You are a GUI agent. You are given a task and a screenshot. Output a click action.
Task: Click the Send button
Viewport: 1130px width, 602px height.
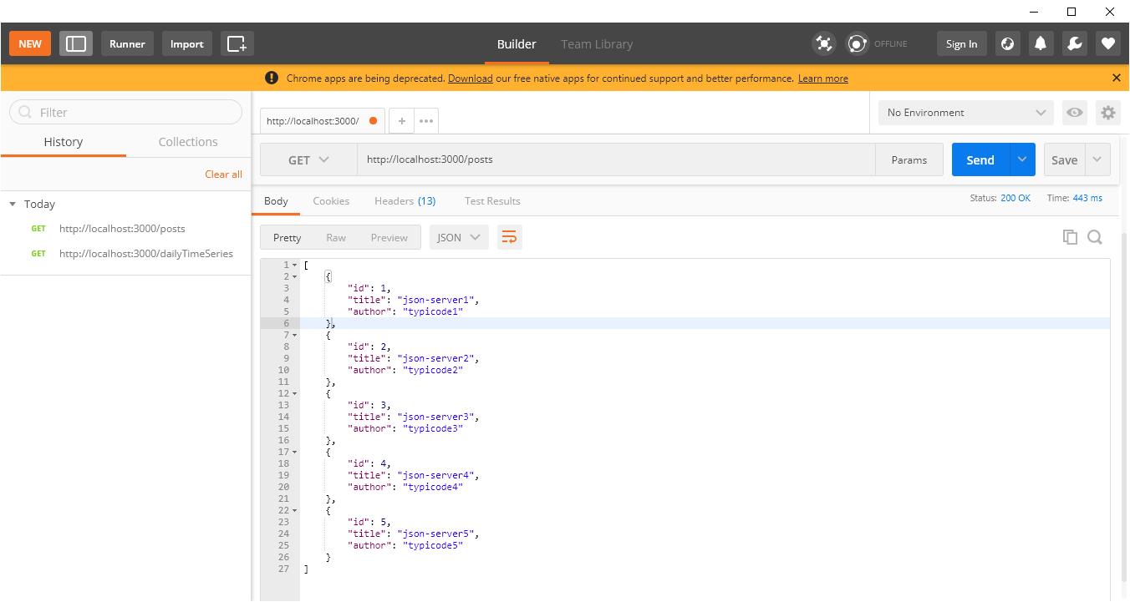coord(980,159)
